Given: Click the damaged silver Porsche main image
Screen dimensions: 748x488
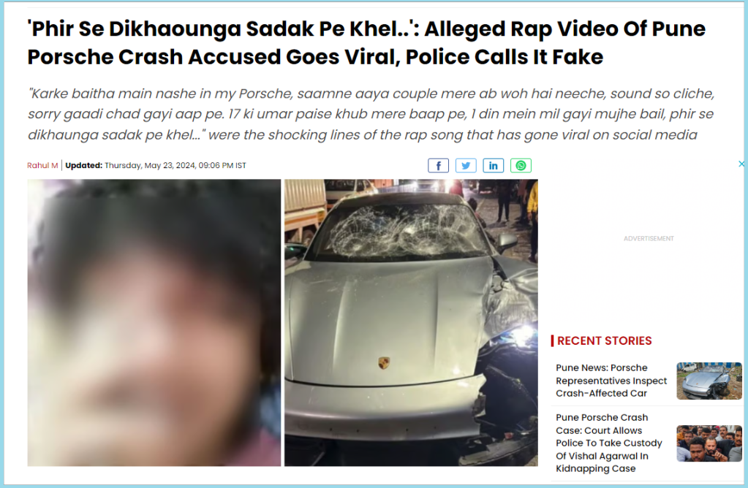Looking at the screenshot, I should tap(411, 323).
